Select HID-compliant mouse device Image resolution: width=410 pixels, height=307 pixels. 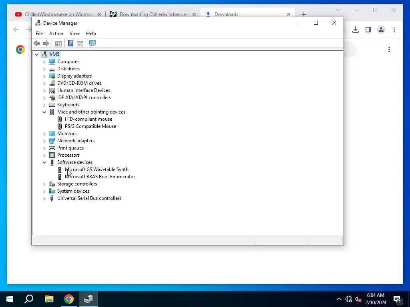pyautogui.click(x=88, y=119)
